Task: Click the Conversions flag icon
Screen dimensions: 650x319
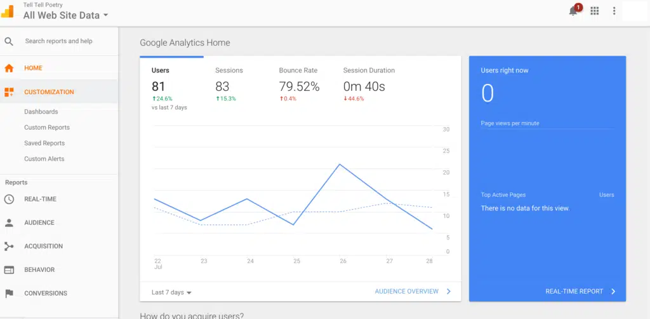Action: click(x=9, y=293)
